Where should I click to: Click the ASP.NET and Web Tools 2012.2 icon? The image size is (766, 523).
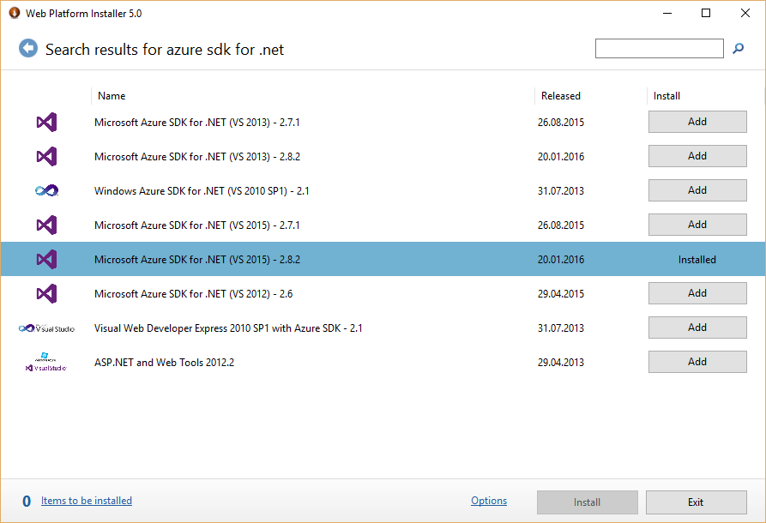[46, 363]
